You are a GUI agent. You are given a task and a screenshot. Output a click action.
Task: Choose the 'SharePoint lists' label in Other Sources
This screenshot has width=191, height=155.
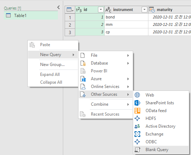pyautogui.click(x=160, y=103)
